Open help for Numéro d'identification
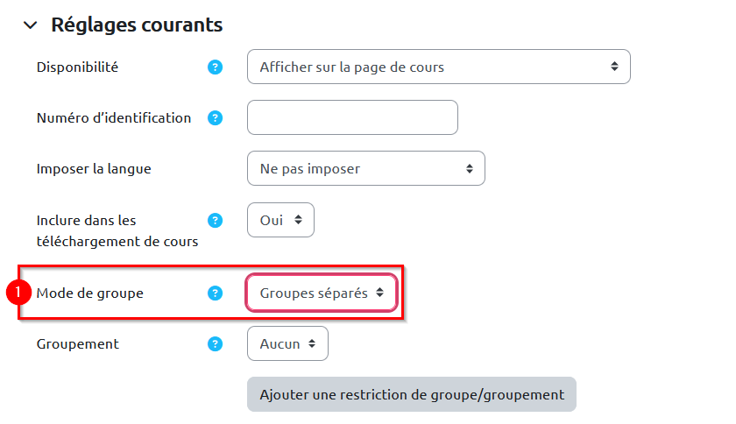 (x=216, y=118)
